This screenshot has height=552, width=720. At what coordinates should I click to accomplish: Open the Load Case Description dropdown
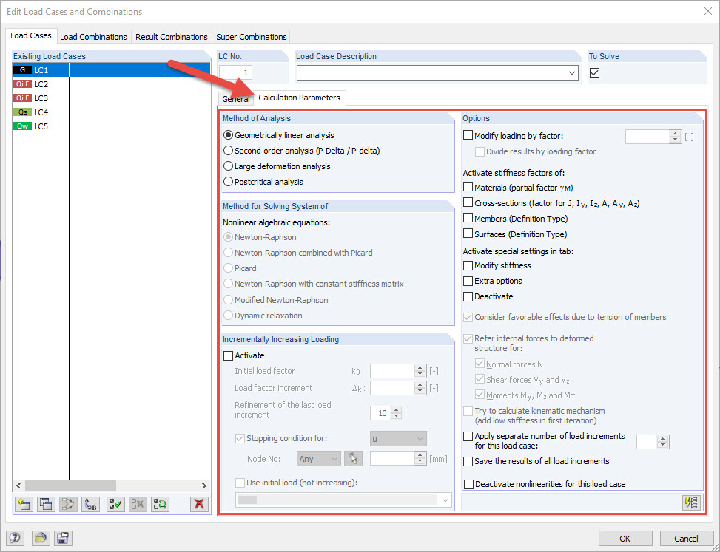[x=571, y=72]
